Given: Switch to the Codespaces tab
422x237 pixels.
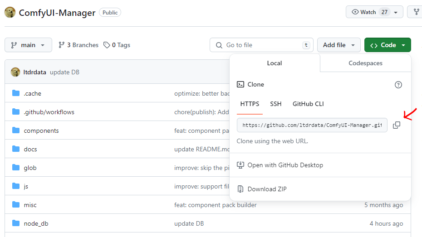Looking at the screenshot, I should point(365,63).
